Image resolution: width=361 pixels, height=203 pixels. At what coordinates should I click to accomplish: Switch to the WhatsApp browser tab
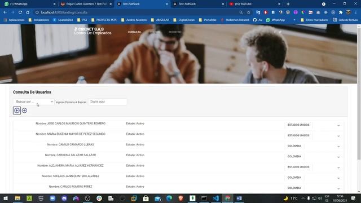(29, 4)
